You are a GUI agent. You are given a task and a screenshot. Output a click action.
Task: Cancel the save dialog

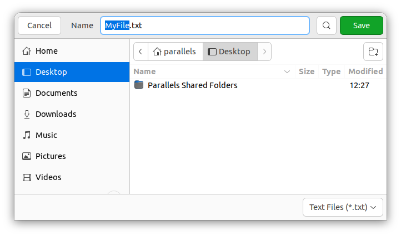tap(39, 25)
